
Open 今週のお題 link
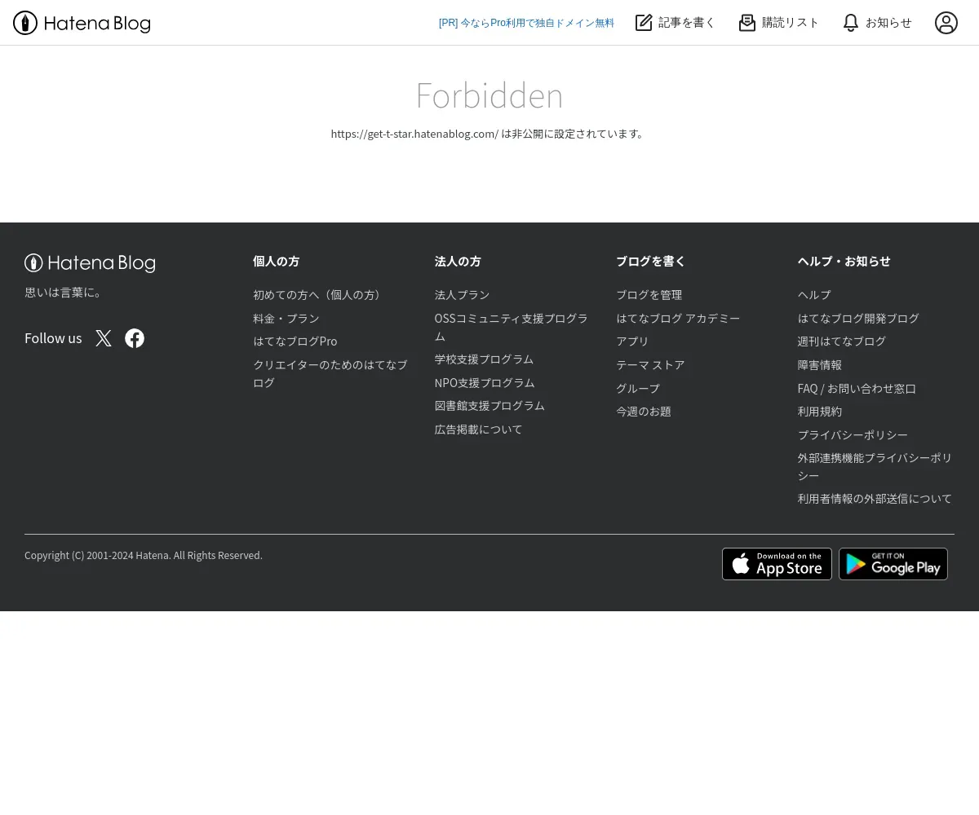[x=644, y=412]
